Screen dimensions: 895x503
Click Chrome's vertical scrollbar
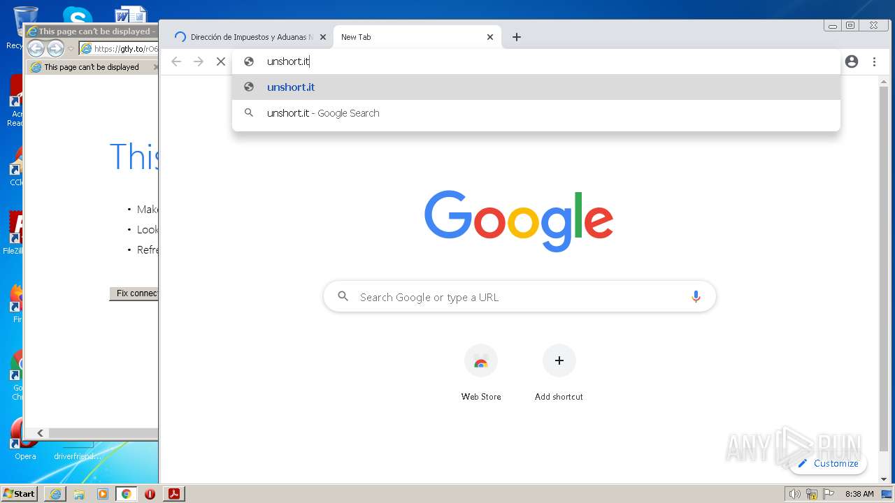[x=884, y=269]
